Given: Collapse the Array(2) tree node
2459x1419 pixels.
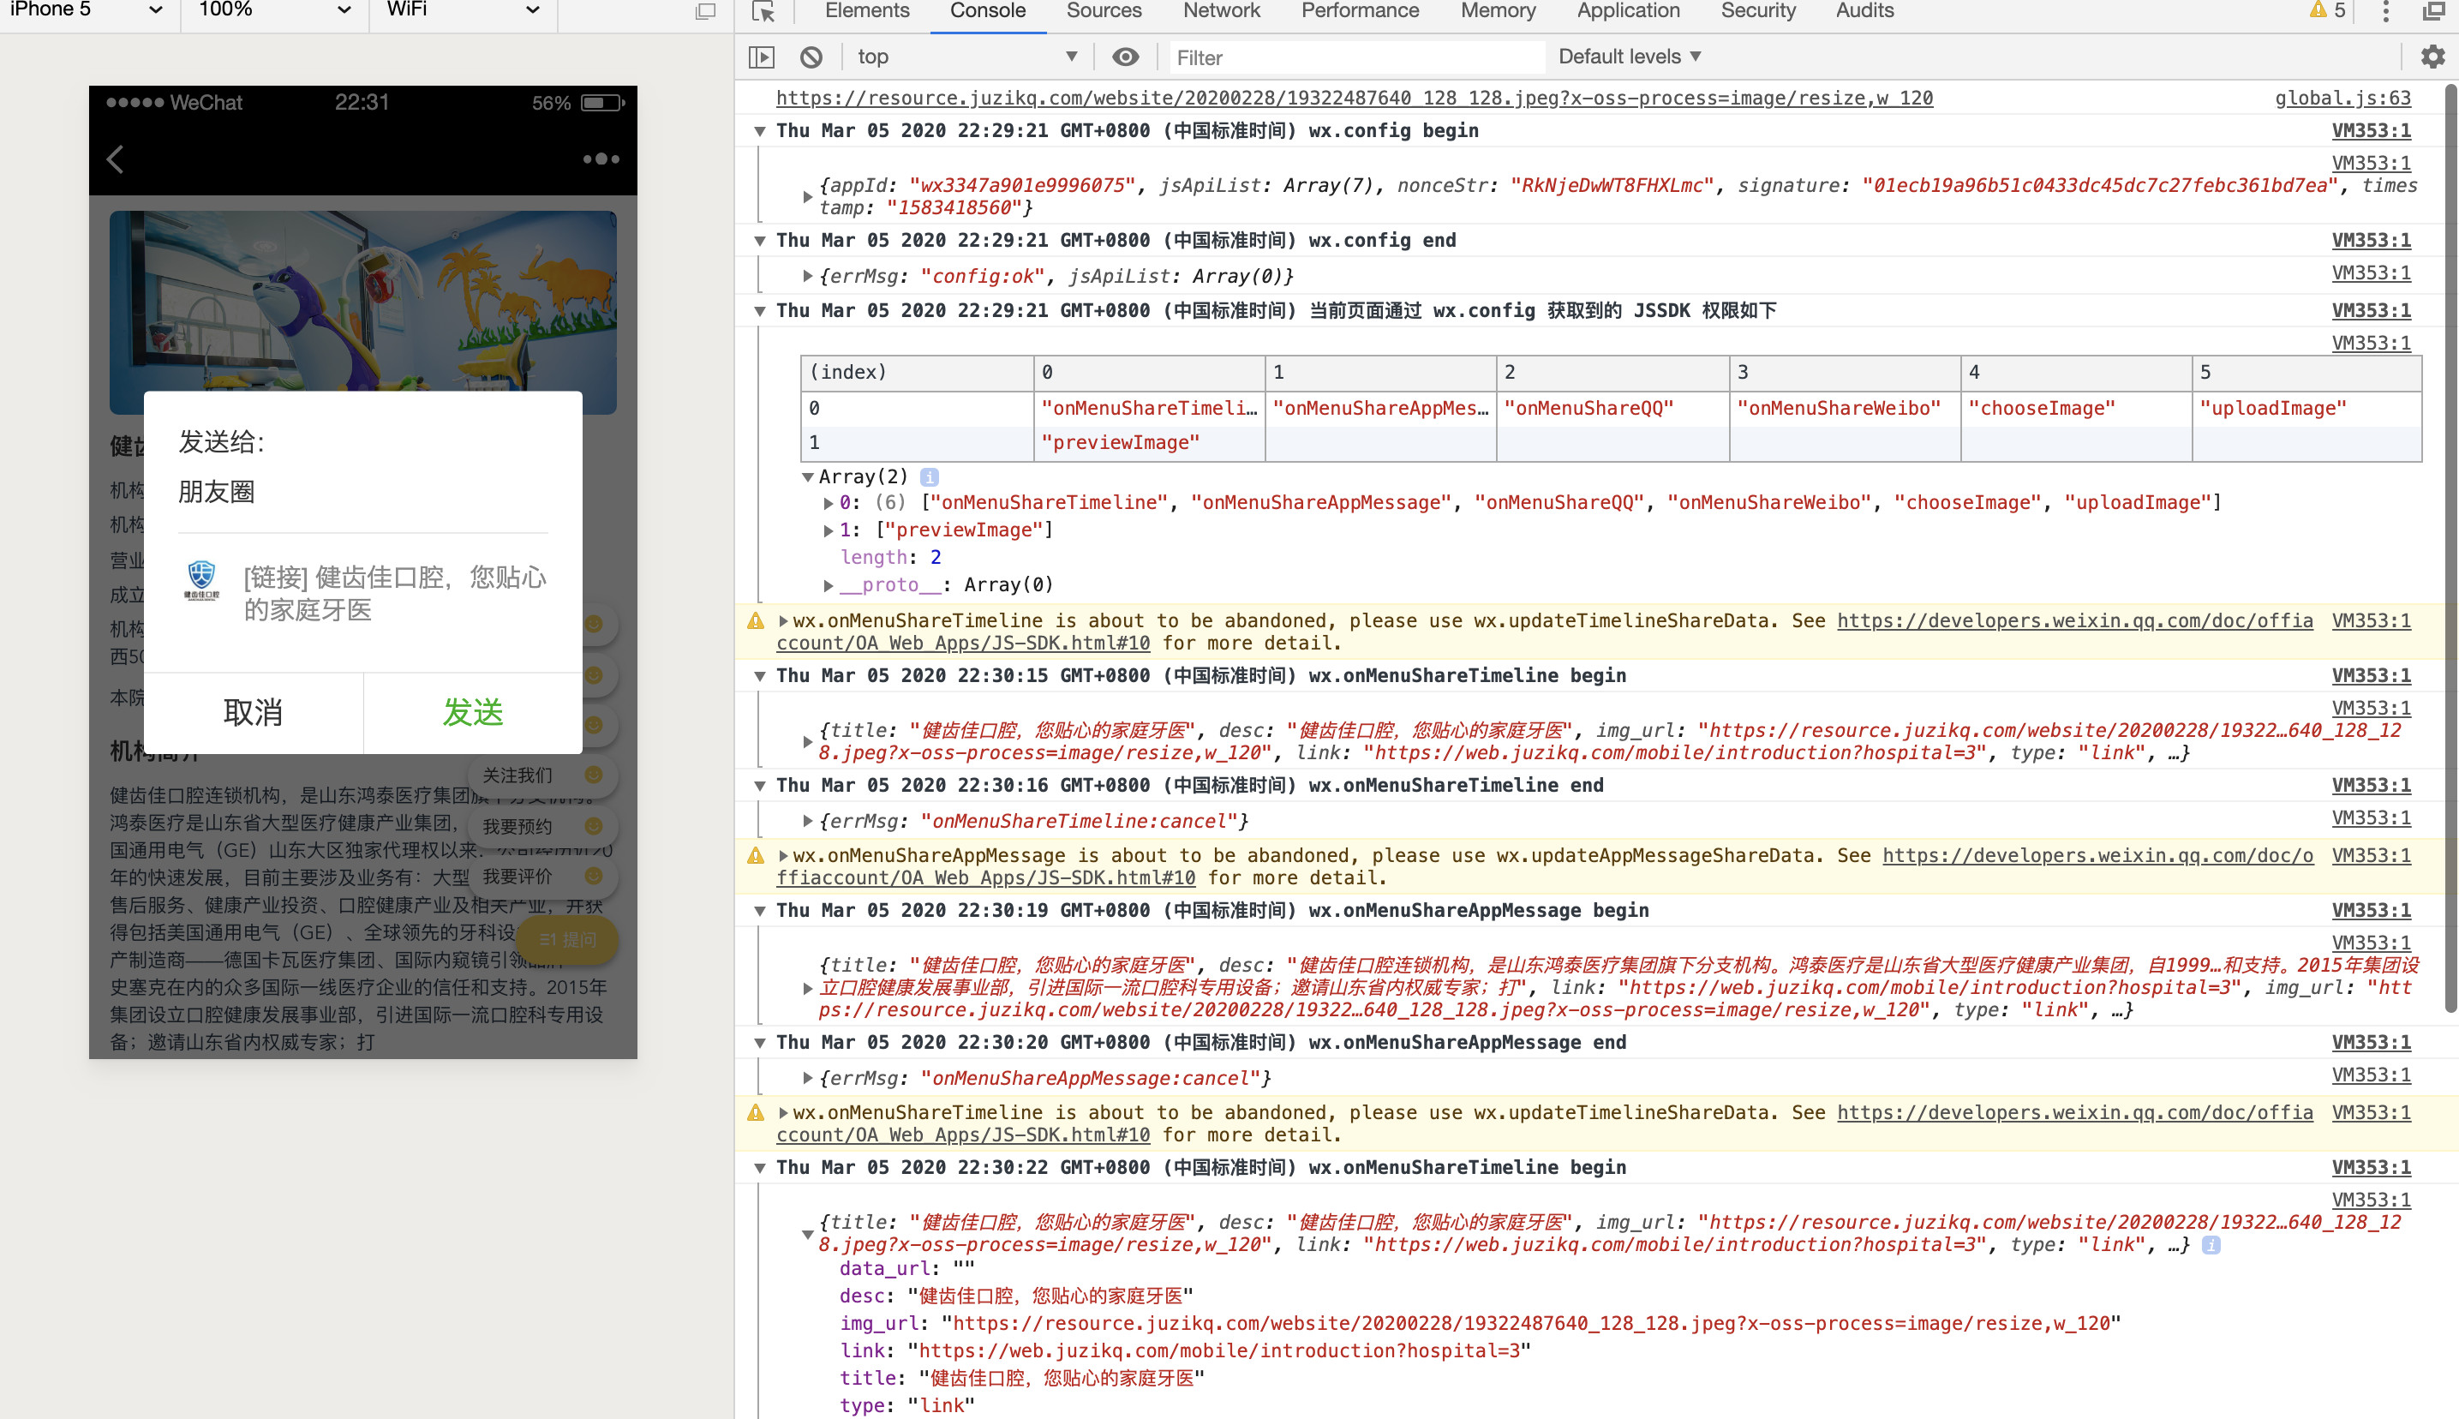Looking at the screenshot, I should coord(808,476).
